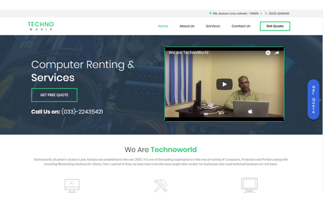
Task: Click the We Are Technoworld heading
Action: (161, 150)
